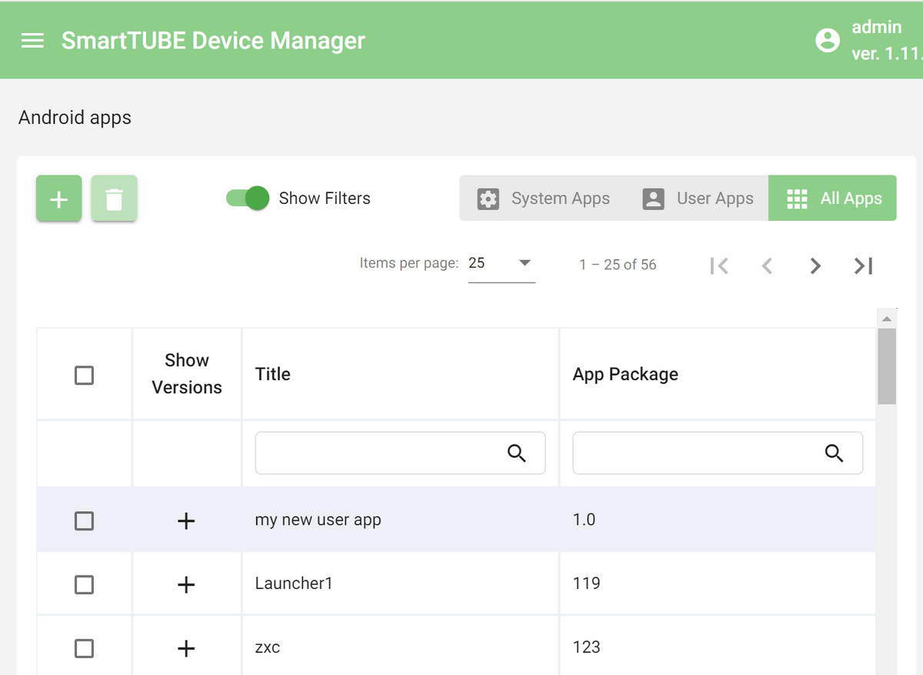This screenshot has width=923, height=675.
Task: Click SmartTUBE Device Manager title
Action: pos(213,40)
